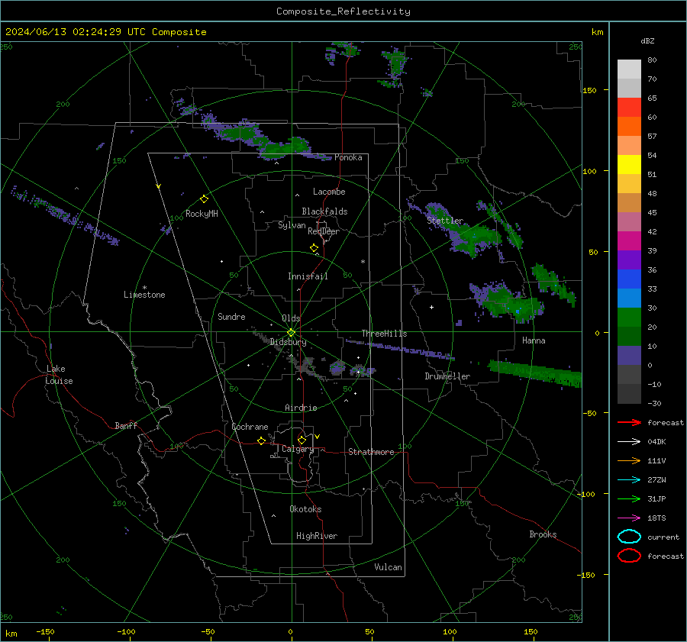Click the ThreeHills label
The height and width of the screenshot is (642, 687).
point(384,334)
